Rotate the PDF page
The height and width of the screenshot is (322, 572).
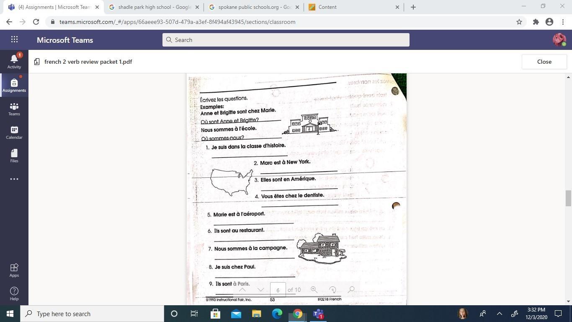[x=332, y=290]
